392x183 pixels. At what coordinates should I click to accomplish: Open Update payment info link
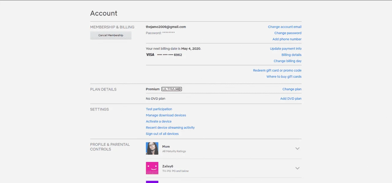tap(286, 48)
